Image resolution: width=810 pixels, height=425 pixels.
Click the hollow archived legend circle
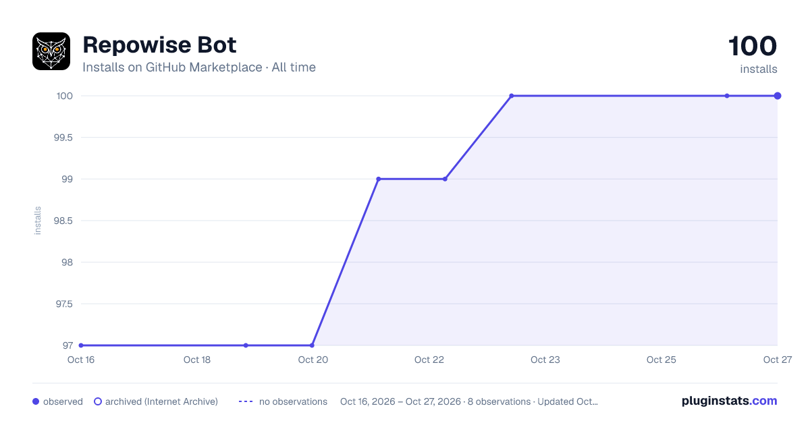click(98, 401)
